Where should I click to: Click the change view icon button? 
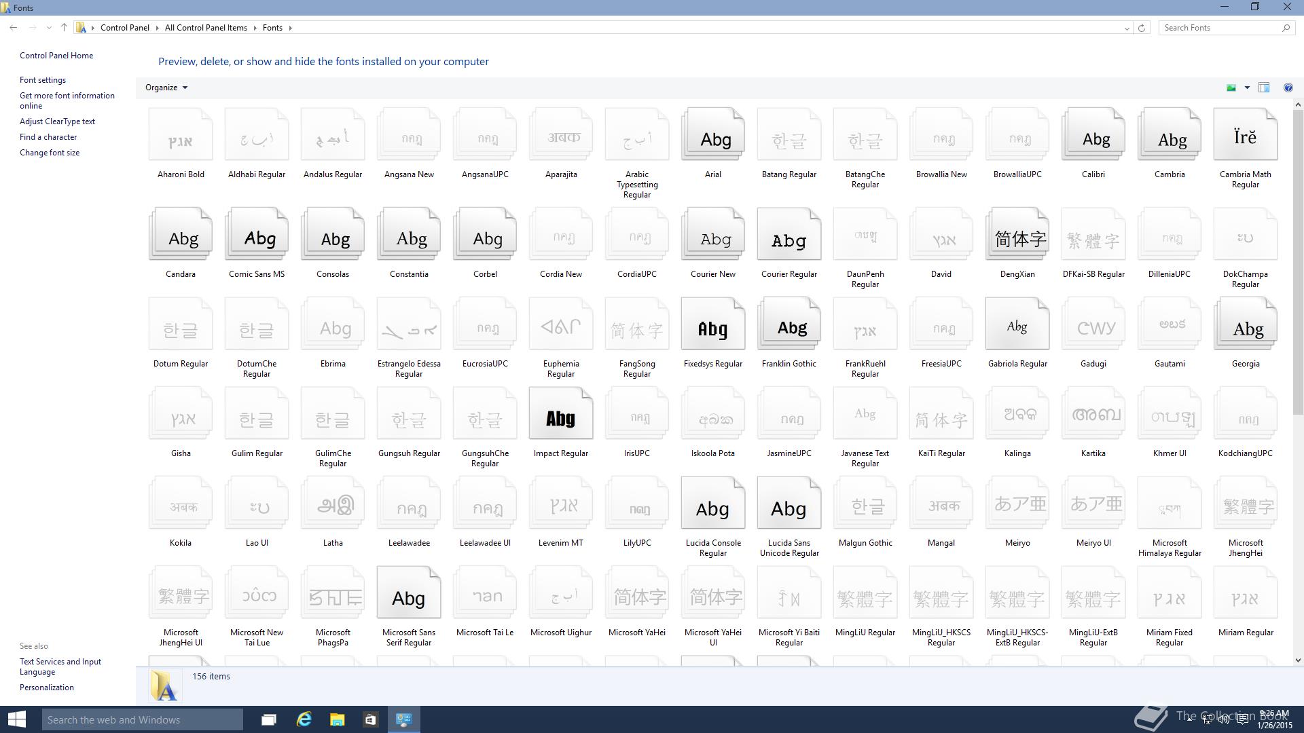tap(1231, 88)
